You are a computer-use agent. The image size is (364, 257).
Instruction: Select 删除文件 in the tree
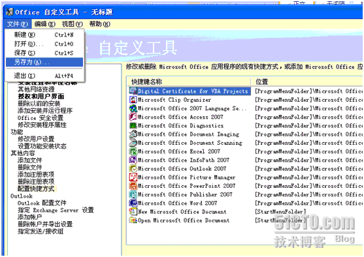pos(30,168)
